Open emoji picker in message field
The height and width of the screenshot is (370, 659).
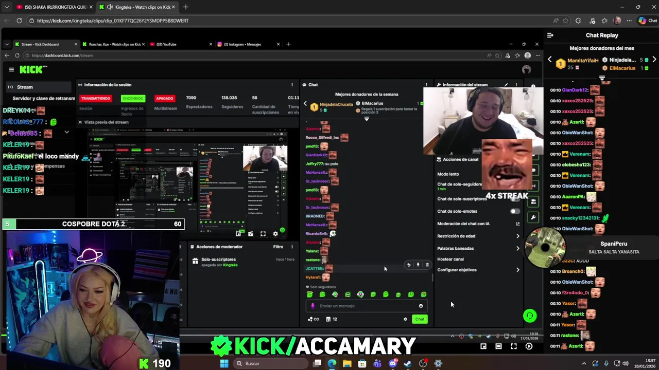coord(421,306)
